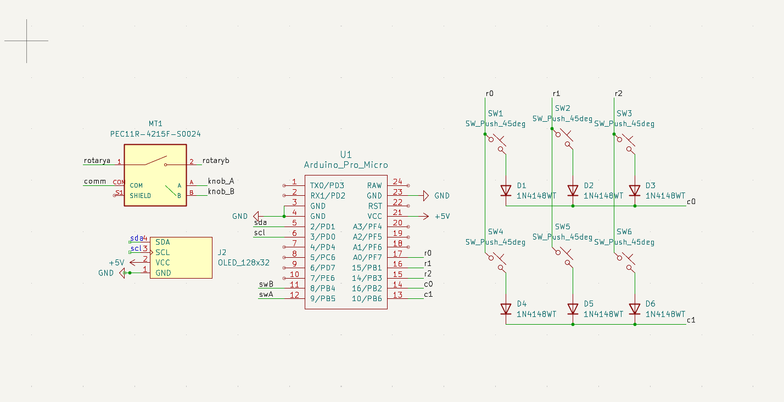Image resolution: width=784 pixels, height=402 pixels.
Task: Select the scl label at U1 pin 6
Action: pyautogui.click(x=260, y=233)
